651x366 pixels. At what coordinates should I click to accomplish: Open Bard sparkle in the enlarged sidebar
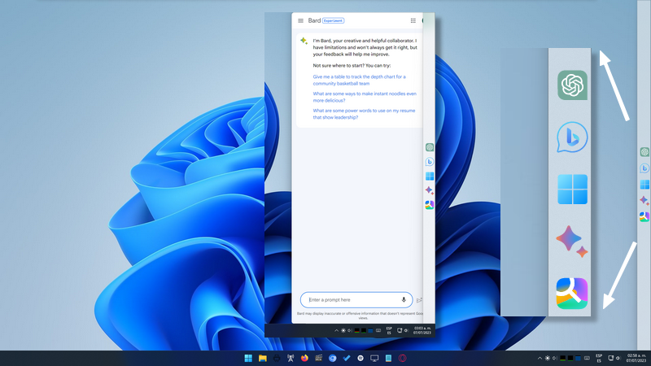572,242
